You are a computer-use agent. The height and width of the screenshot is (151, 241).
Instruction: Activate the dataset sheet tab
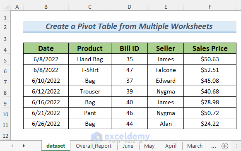tap(56, 146)
